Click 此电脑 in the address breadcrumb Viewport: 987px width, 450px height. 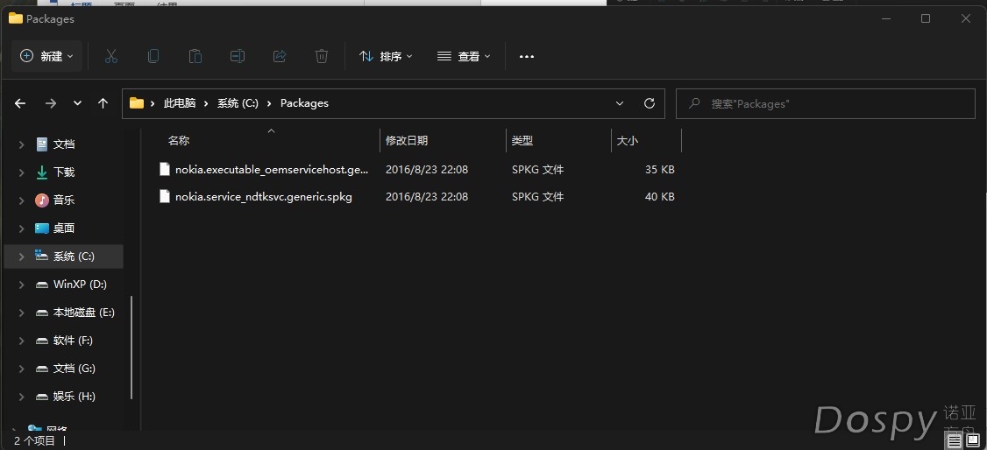click(179, 103)
